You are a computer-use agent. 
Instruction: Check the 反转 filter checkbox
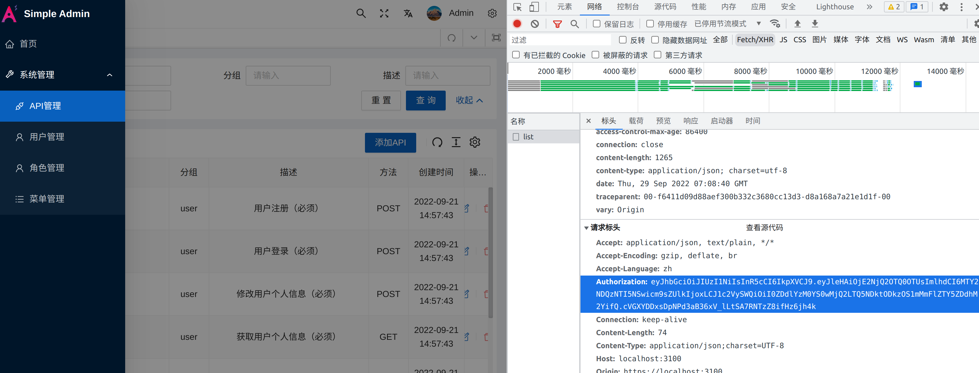[622, 39]
